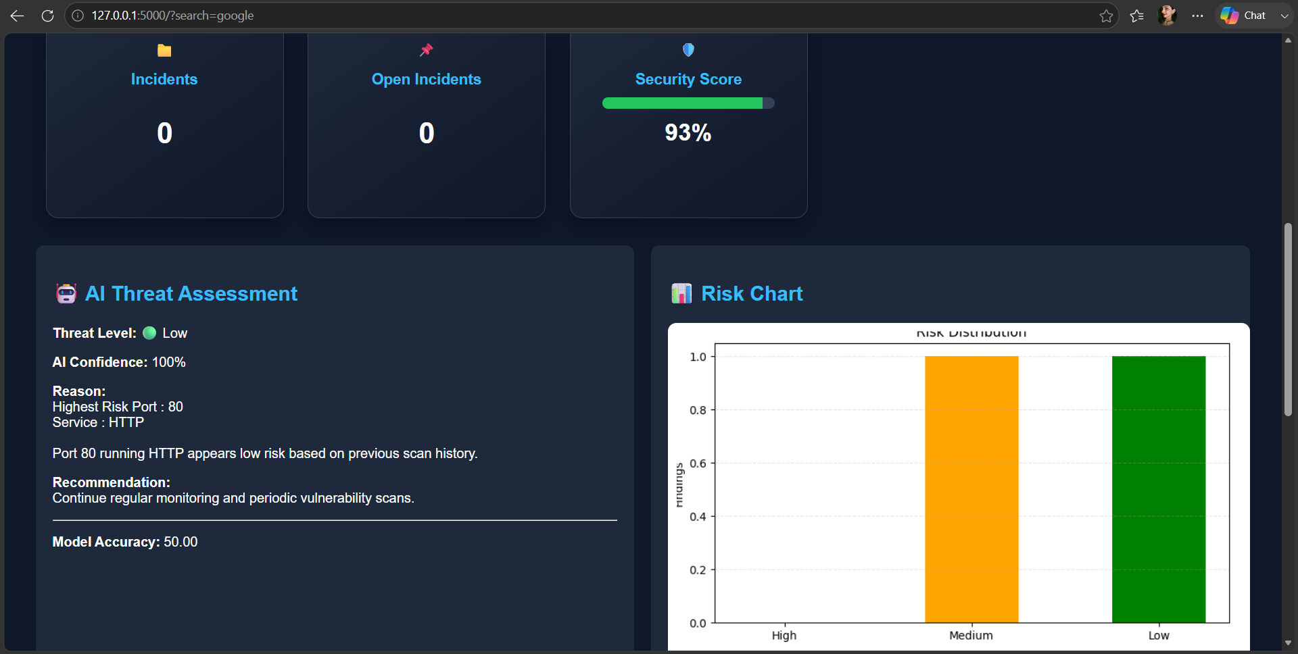Click the High axis label
This screenshot has height=654, width=1298.
click(x=784, y=635)
